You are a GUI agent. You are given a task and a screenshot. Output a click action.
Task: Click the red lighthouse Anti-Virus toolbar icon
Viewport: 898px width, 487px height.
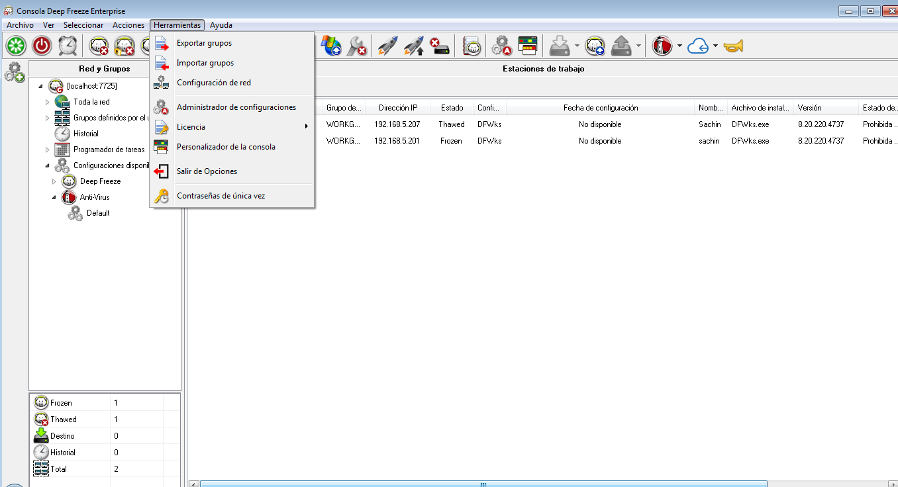click(x=662, y=46)
